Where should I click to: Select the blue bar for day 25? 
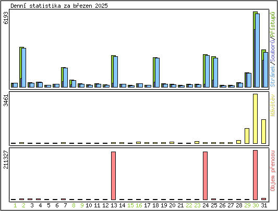[x=215, y=72]
